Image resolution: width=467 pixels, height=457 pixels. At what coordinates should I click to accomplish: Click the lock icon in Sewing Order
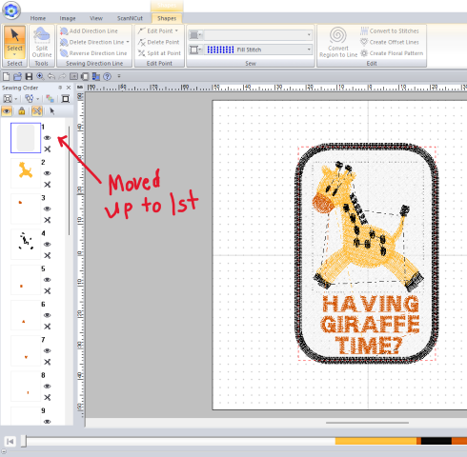(x=22, y=110)
